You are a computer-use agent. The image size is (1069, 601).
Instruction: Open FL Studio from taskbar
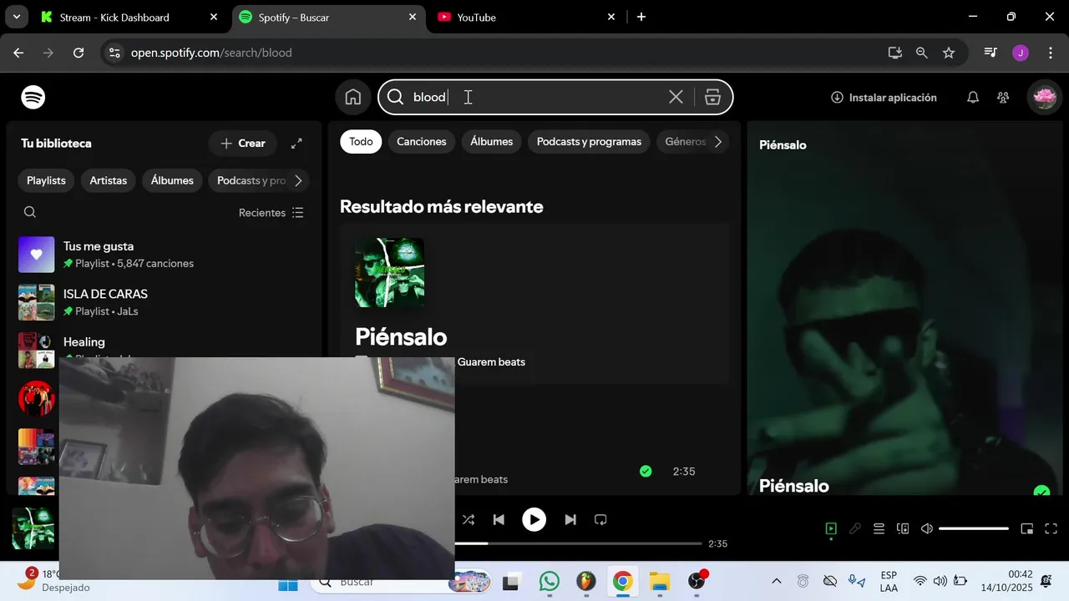(x=586, y=582)
